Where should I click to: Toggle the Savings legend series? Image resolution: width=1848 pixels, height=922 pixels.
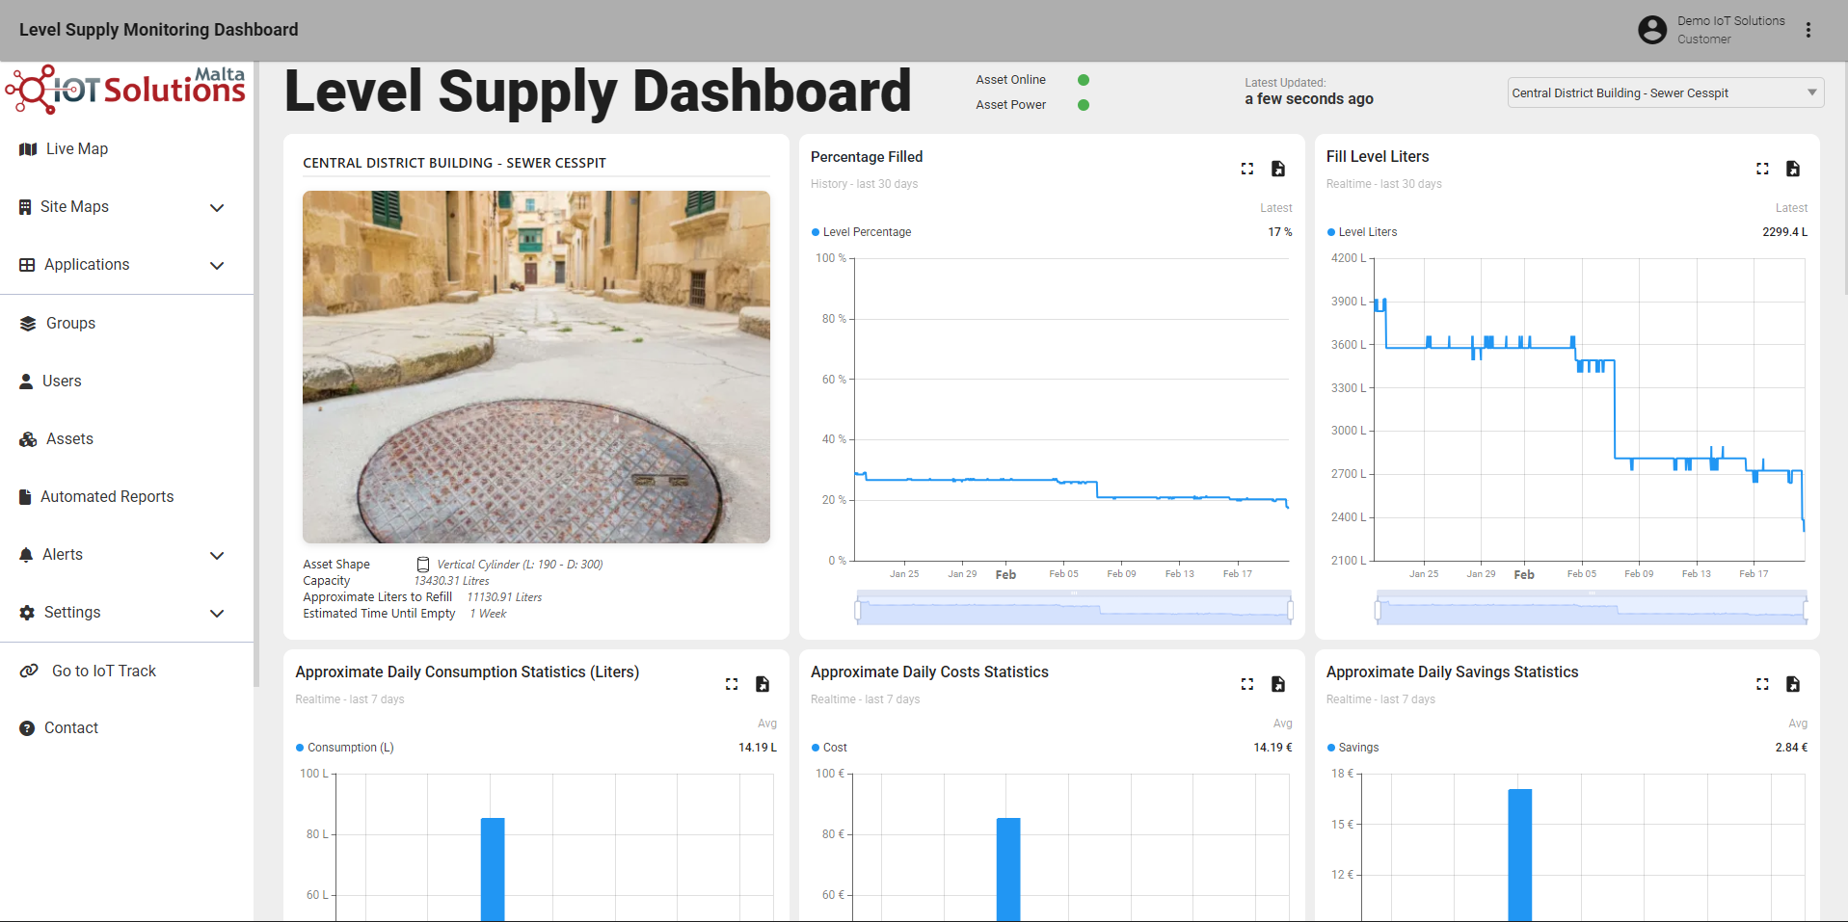[x=1353, y=748]
